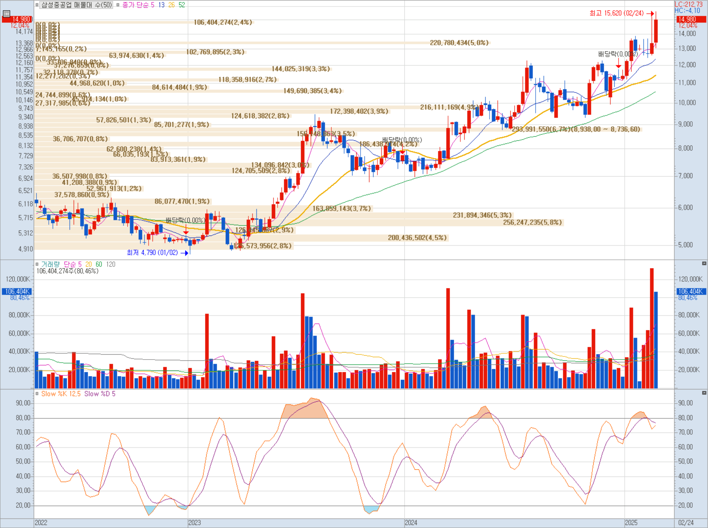This screenshot has width=708, height=528.
Task: Click the 2023 year marker on timeline
Action: click(x=195, y=523)
